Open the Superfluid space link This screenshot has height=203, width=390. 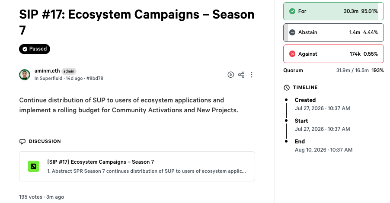[x=51, y=78]
